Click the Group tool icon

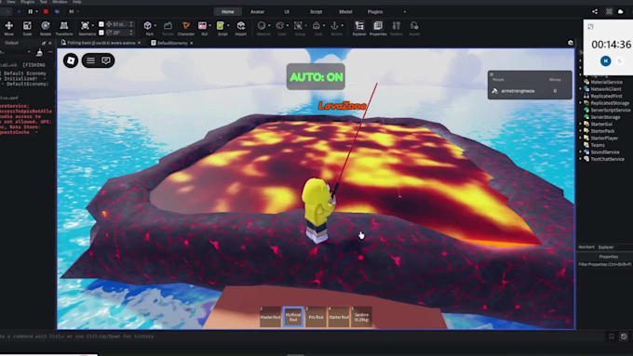(x=298, y=27)
